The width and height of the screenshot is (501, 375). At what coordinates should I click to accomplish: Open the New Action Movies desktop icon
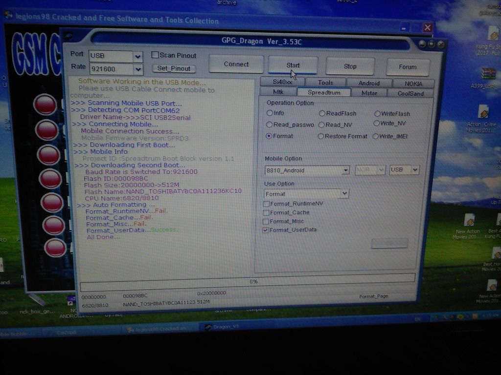coord(469,220)
